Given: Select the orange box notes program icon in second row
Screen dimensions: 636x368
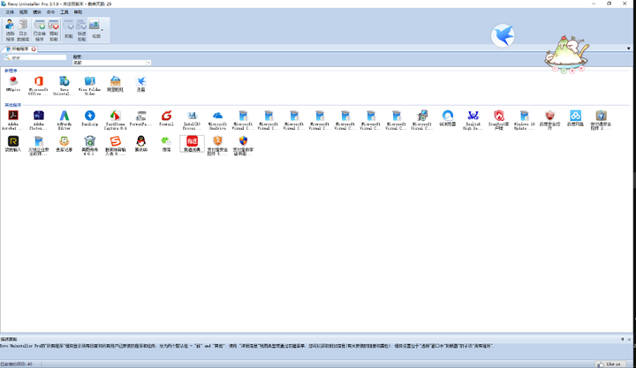Looking at the screenshot, I should 64,144.
